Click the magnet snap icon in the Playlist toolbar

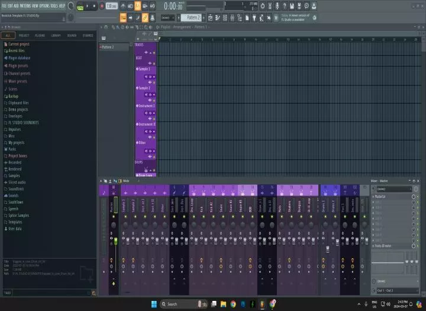click(106, 27)
